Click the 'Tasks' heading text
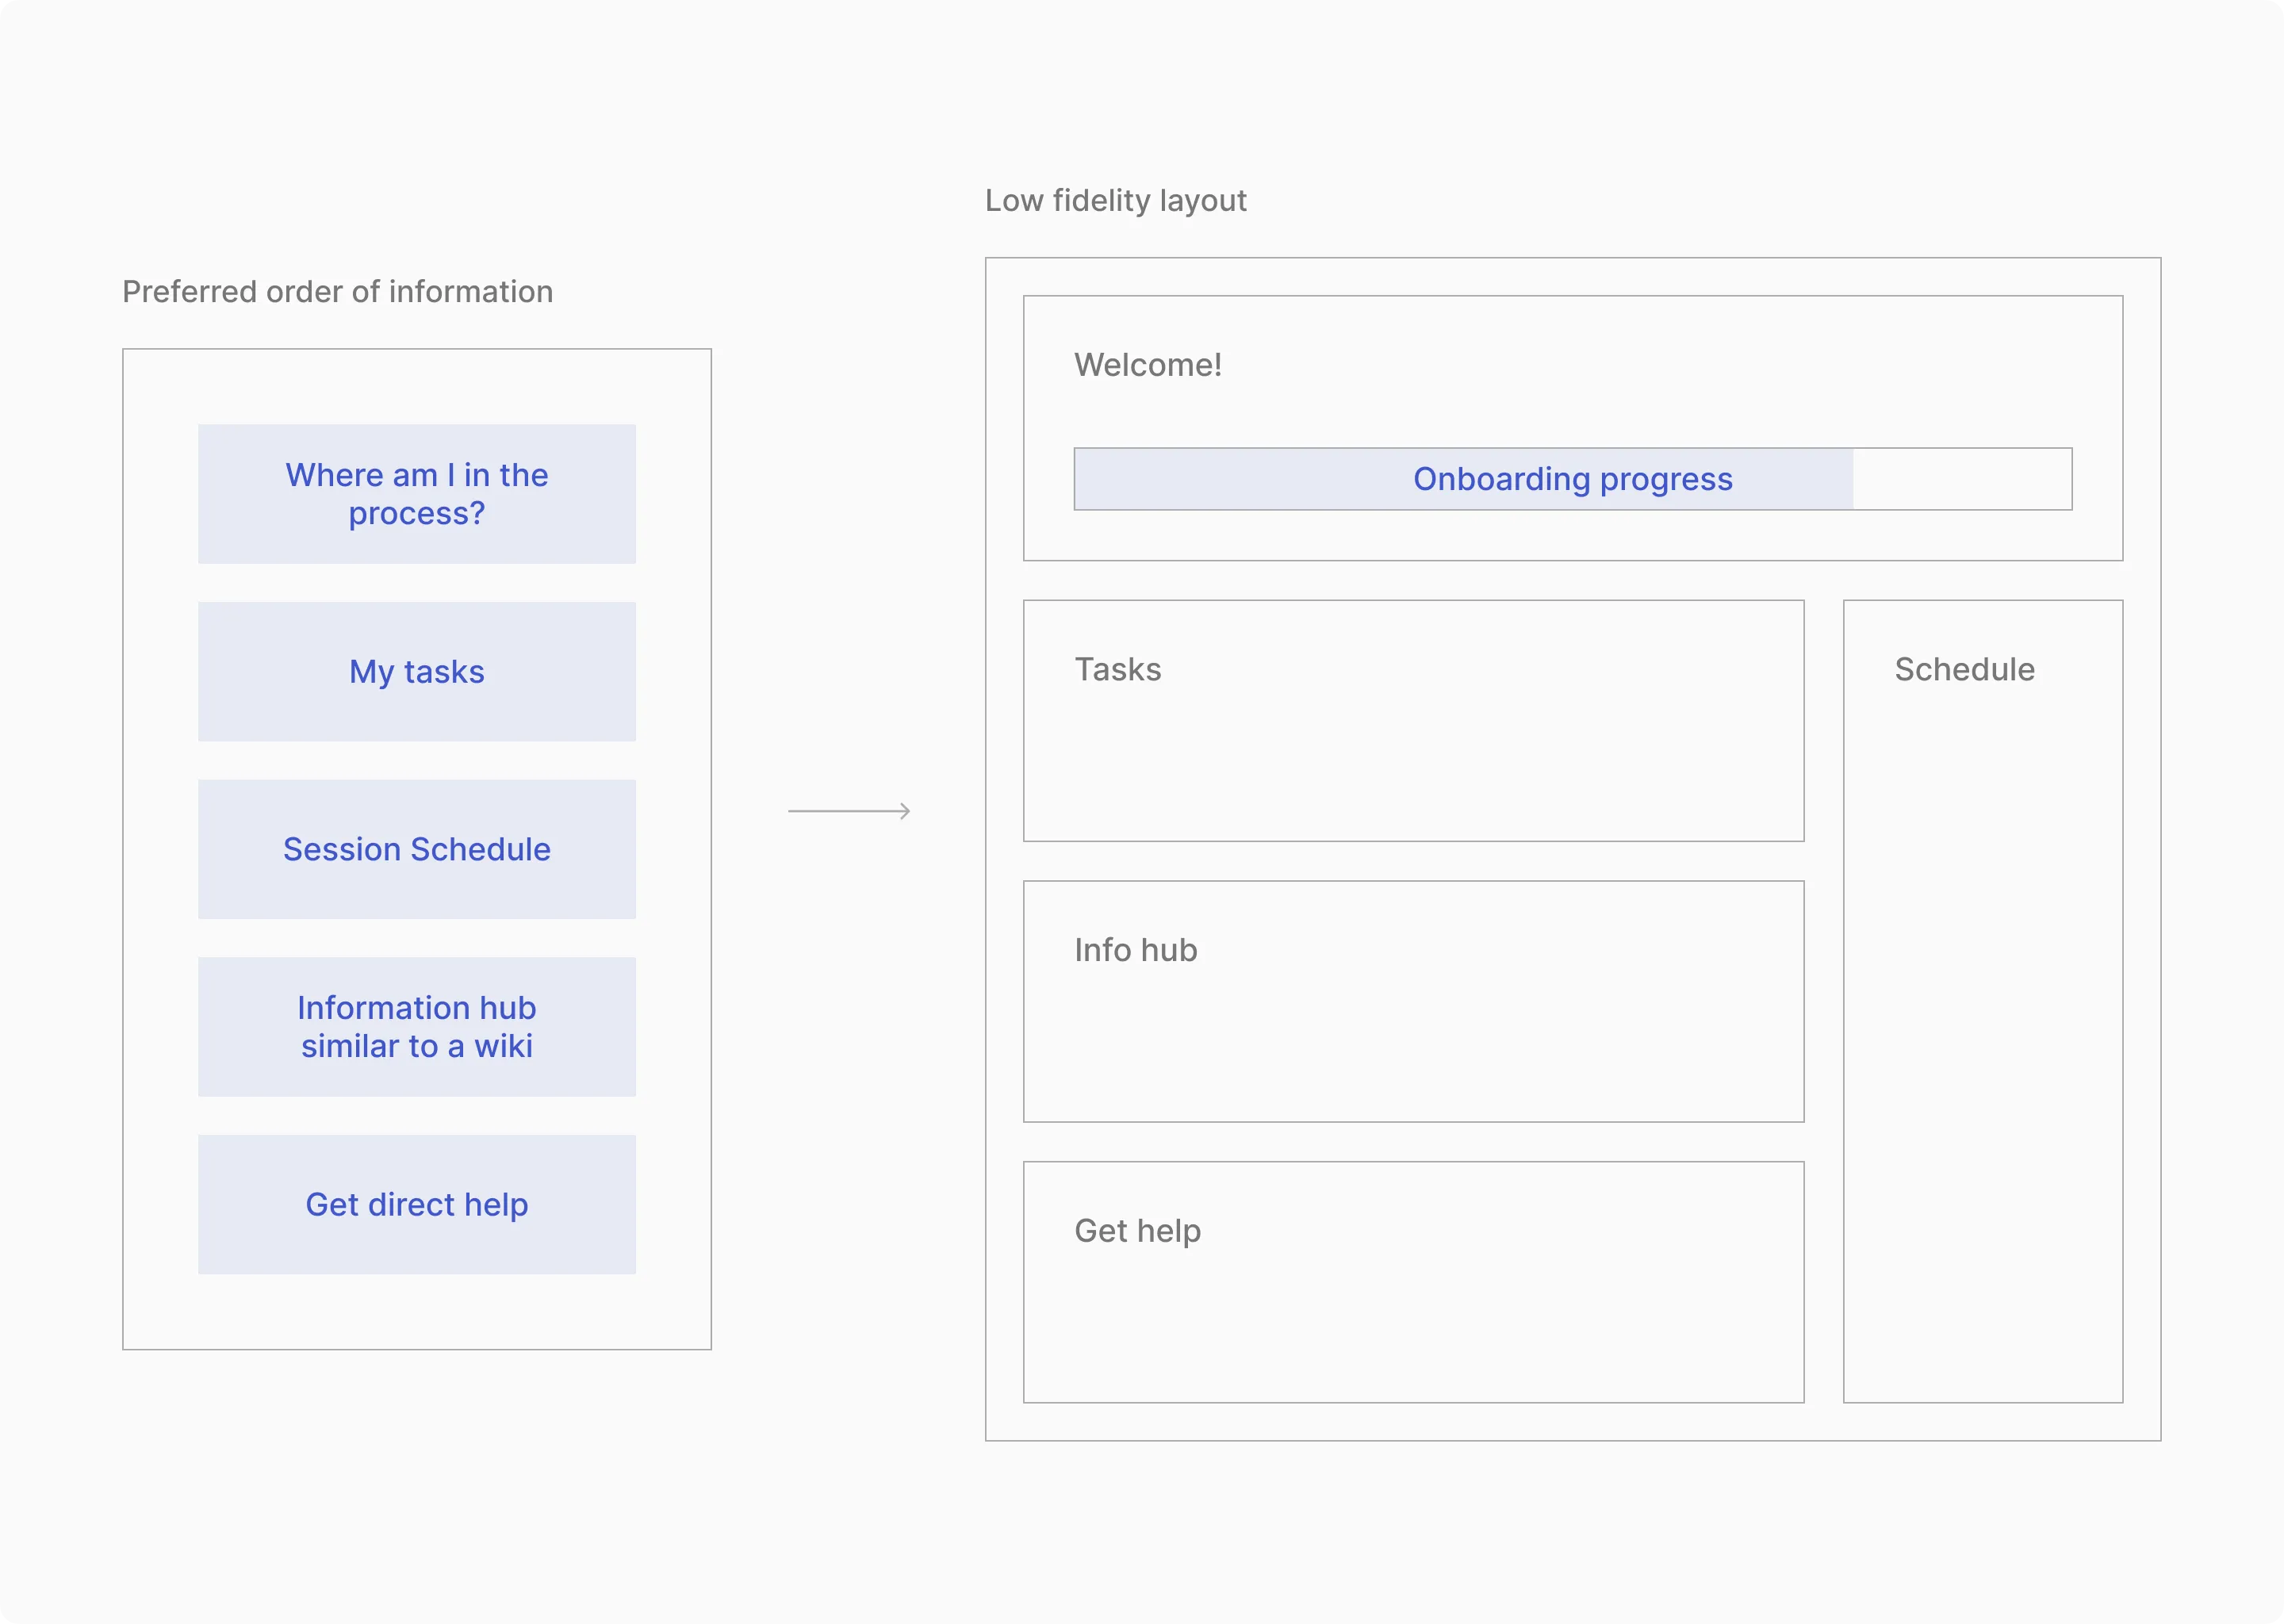The height and width of the screenshot is (1624, 2284). point(1117,670)
